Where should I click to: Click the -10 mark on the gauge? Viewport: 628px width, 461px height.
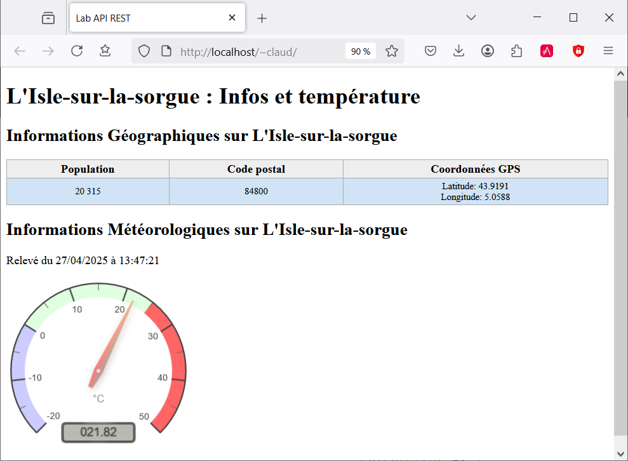tap(36, 378)
